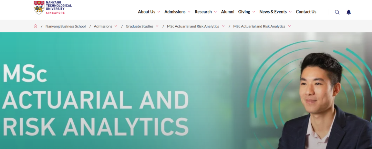This screenshot has width=372, height=149.
Task: Expand the first MSc Actuarial breadcrumb chevron
Action: tap(223, 26)
